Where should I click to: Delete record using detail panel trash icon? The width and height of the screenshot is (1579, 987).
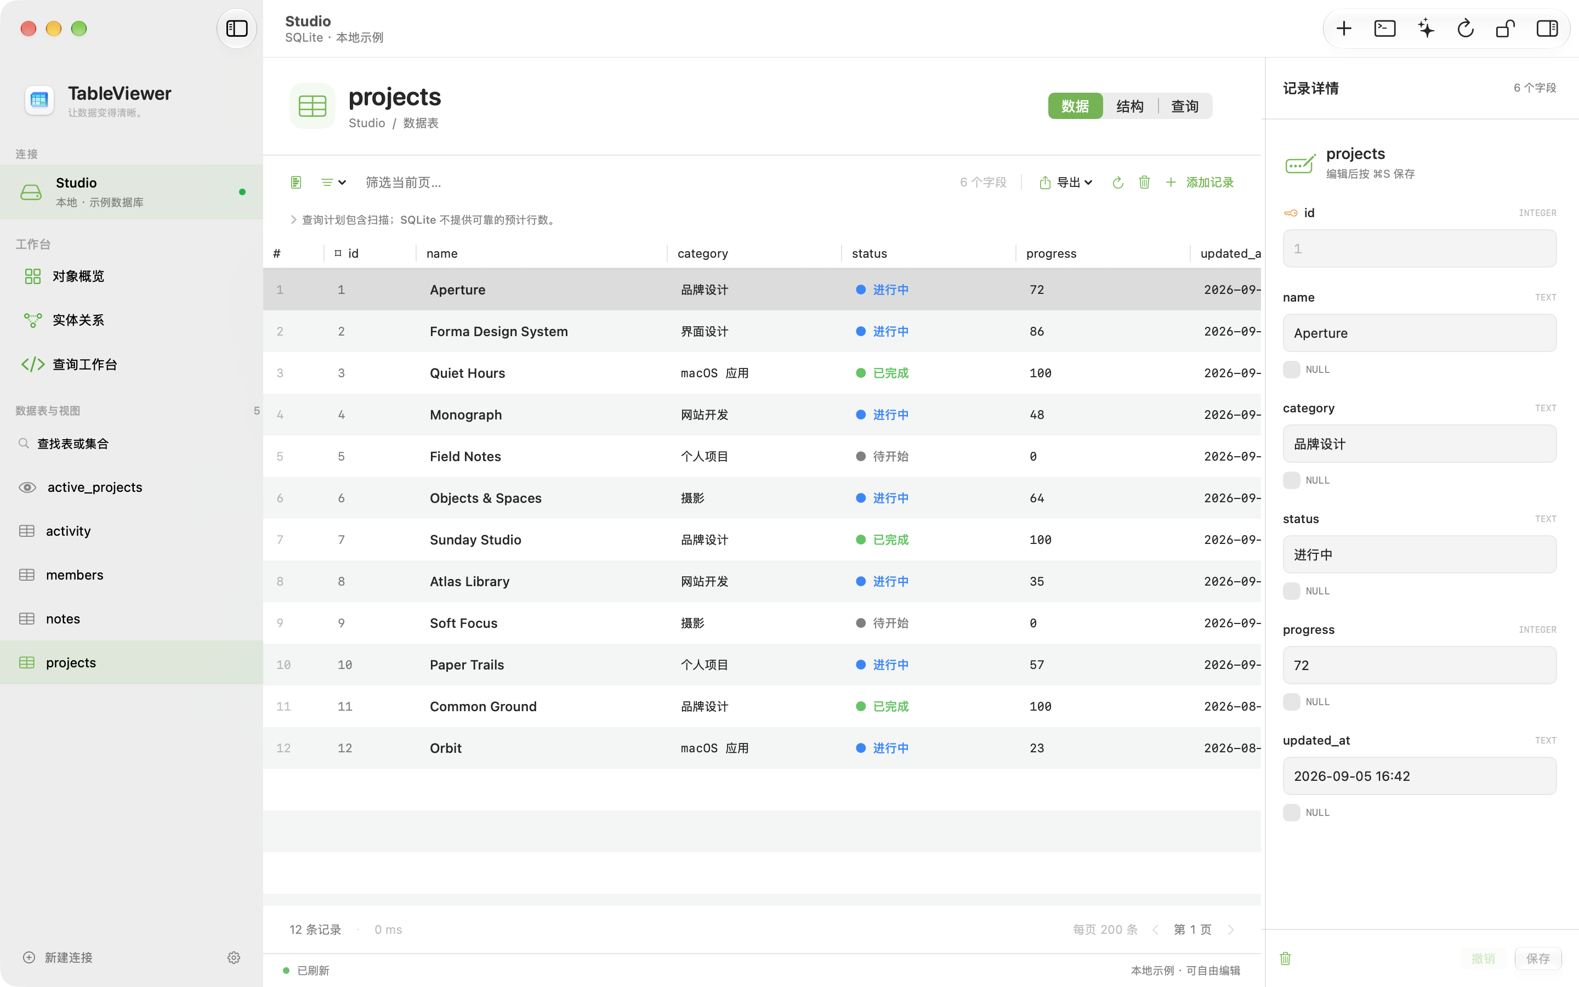click(x=1285, y=957)
